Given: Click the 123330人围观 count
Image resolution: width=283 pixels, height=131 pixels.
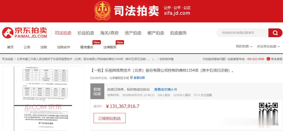Looking at the screenshot, I should pyautogui.click(x=182, y=95).
